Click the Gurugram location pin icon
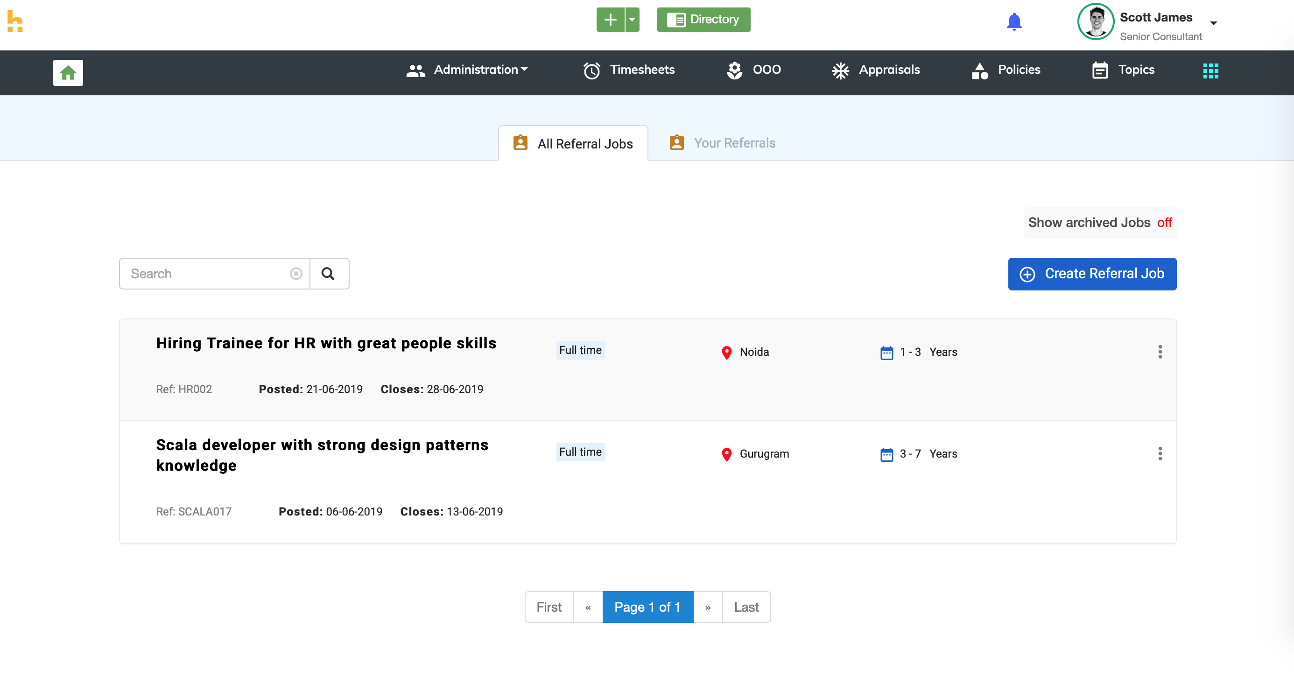This screenshot has width=1294, height=692. point(726,454)
